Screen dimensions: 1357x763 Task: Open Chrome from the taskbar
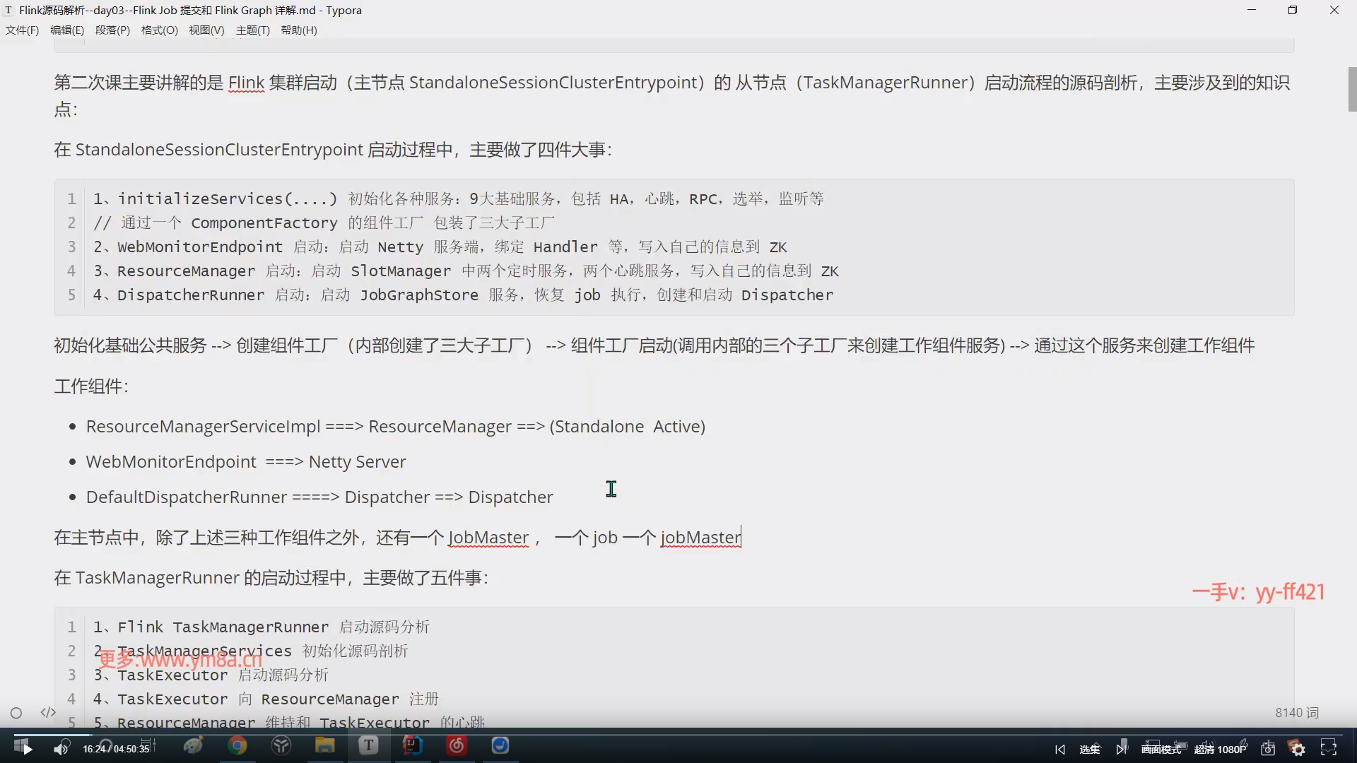(x=237, y=745)
